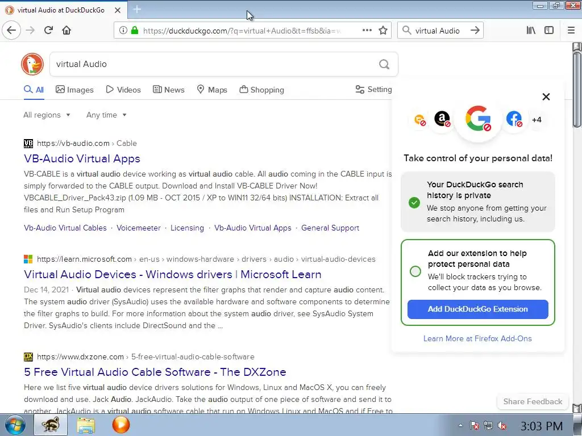Click the magnifier in Firefox search box

coord(407,31)
